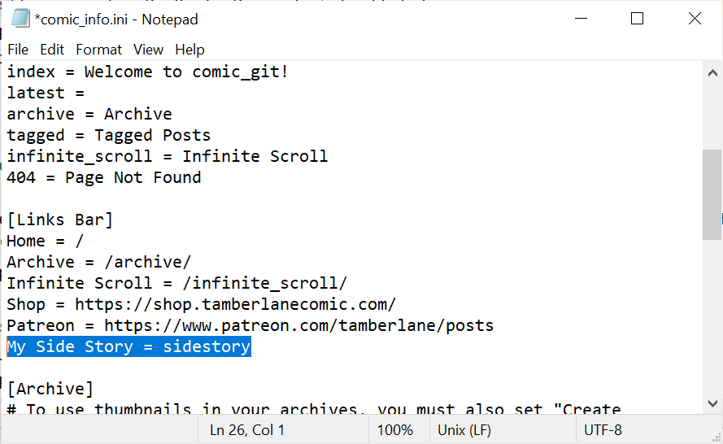Viewport: 723px width, 444px height.
Task: Open the Format menu
Action: (x=99, y=50)
